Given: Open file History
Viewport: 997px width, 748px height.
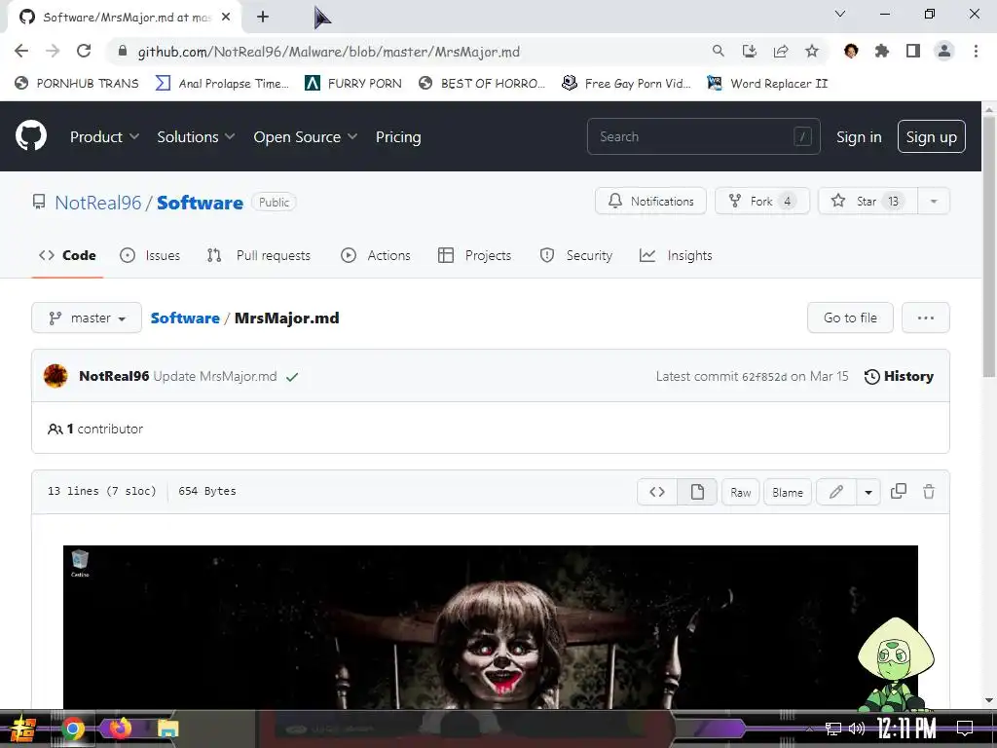Looking at the screenshot, I should tap(899, 376).
